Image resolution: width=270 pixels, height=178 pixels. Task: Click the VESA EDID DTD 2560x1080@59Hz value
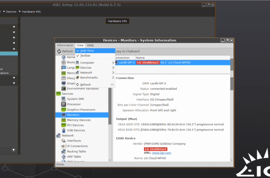pyautogui.click(x=182, y=130)
